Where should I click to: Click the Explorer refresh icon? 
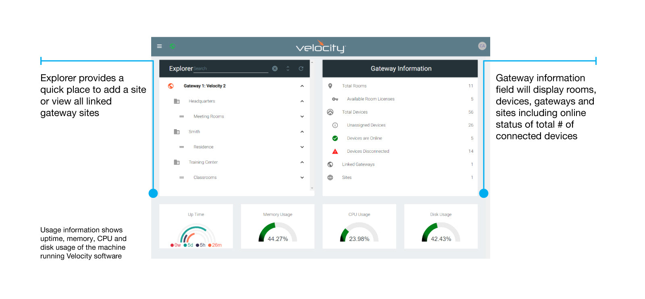(x=301, y=69)
